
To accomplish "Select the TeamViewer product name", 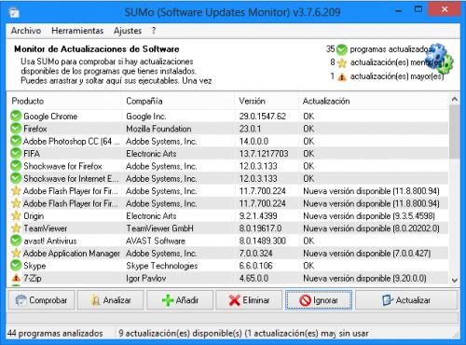I will tap(46, 228).
